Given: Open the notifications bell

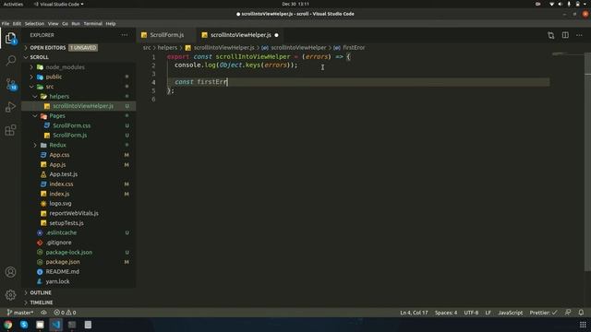Looking at the screenshot, I should point(581,313).
